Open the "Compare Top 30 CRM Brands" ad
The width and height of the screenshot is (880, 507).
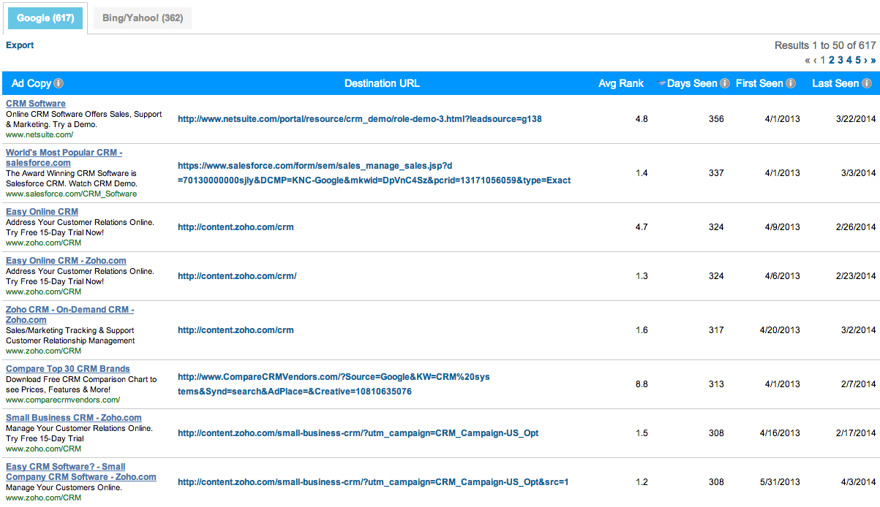click(68, 369)
